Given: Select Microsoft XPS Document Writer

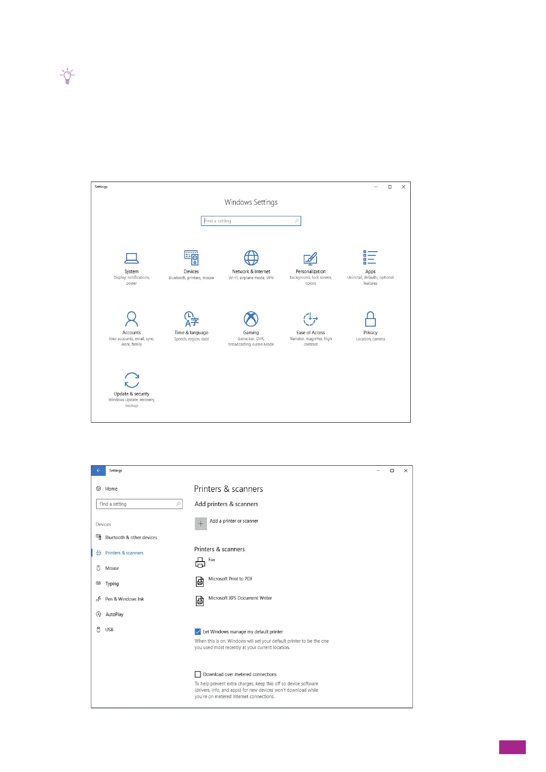Looking at the screenshot, I should (234, 600).
